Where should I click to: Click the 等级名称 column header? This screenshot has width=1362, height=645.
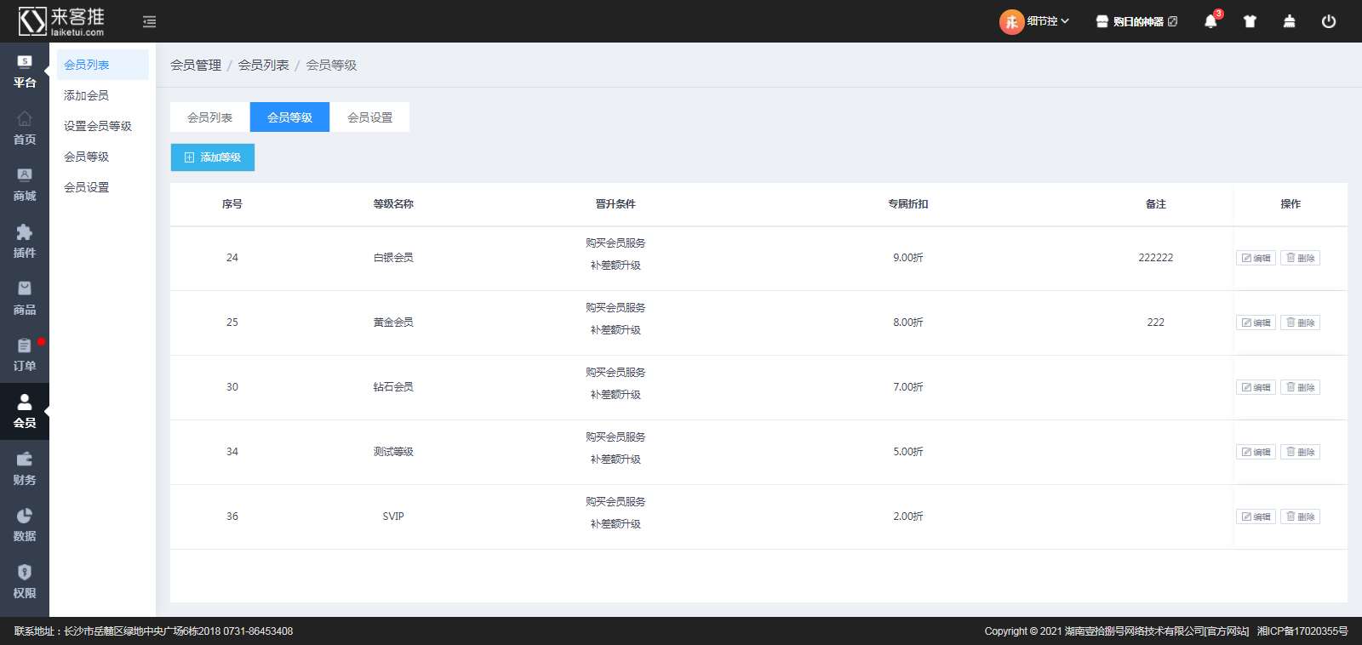(393, 204)
